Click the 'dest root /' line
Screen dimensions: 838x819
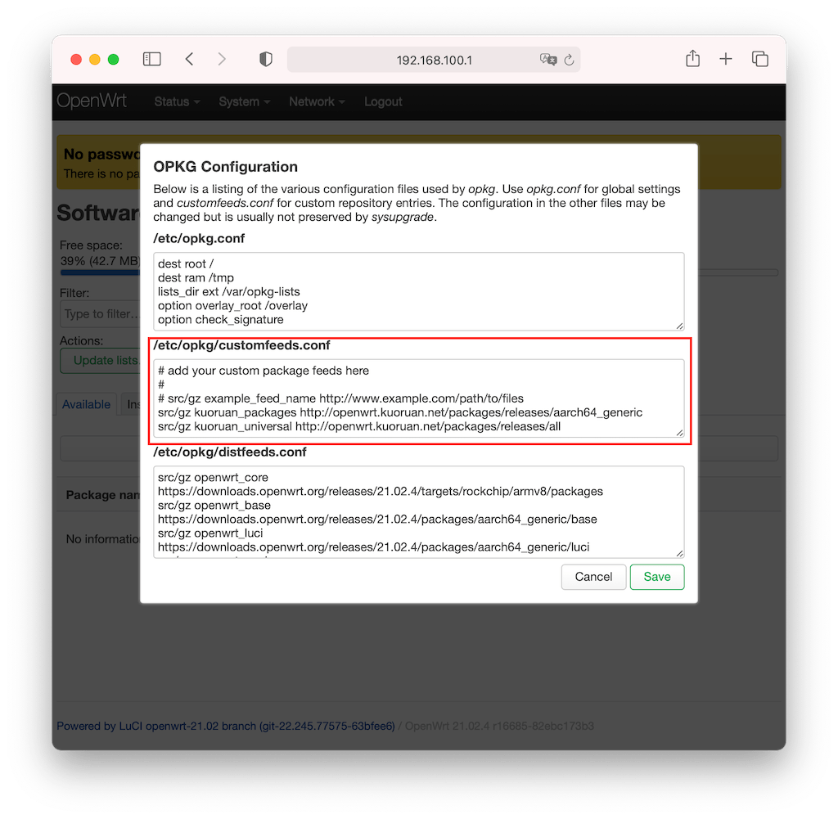186,264
